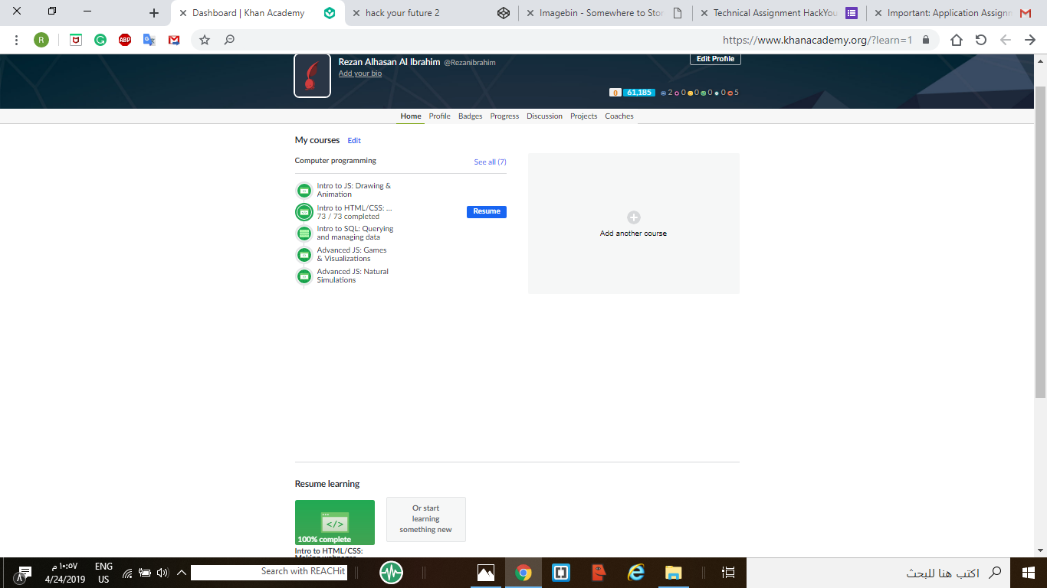
Task: Open the Badges tab
Action: tap(471, 116)
